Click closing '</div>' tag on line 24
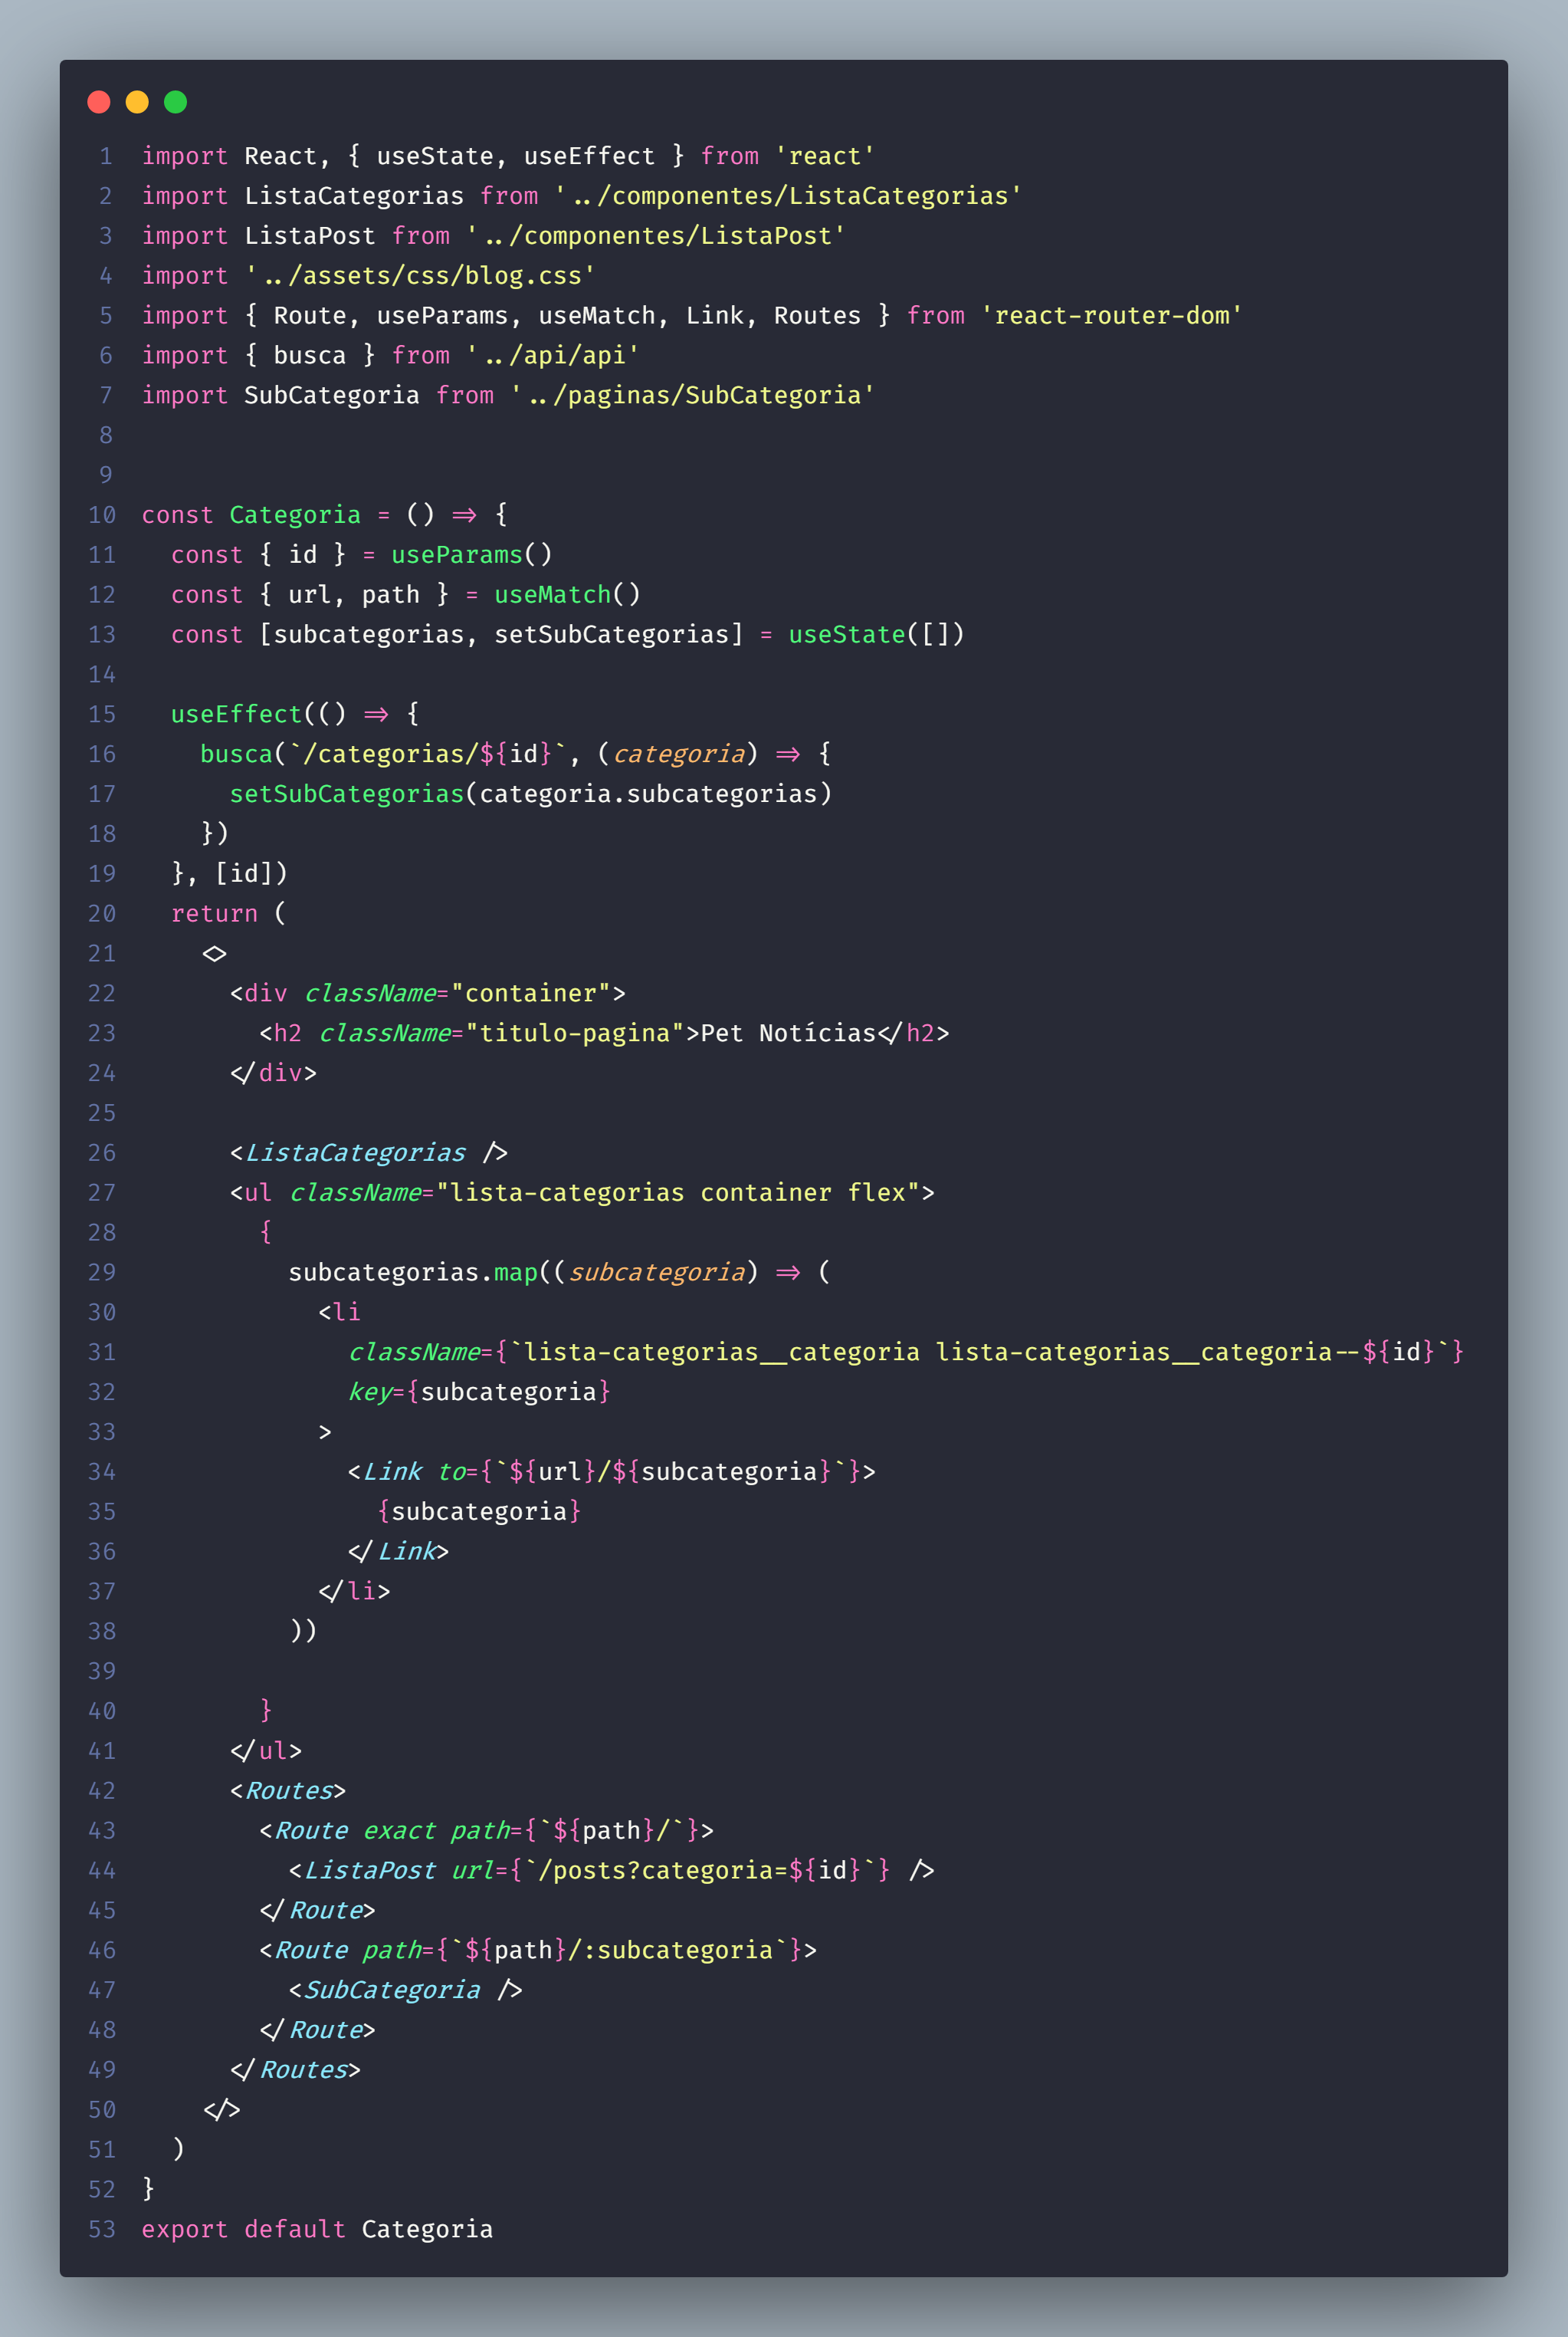Image resolution: width=1568 pixels, height=2337 pixels. click(x=273, y=1073)
